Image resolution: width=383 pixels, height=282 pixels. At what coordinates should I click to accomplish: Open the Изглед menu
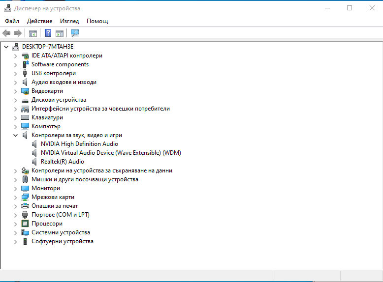coord(69,21)
